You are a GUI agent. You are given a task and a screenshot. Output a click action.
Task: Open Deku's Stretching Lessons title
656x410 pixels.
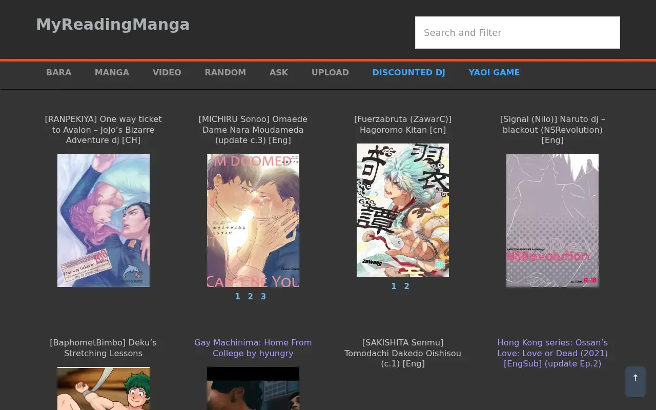coord(104,348)
